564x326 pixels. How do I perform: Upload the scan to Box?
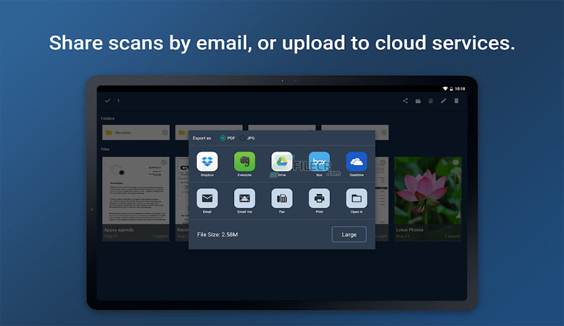(x=319, y=162)
